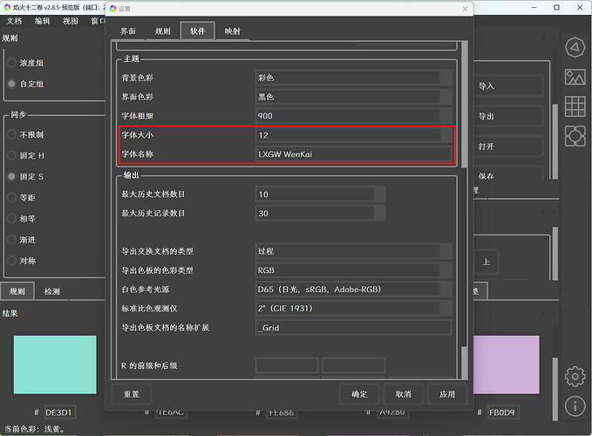Open settings via the gear icon
This screenshot has width=592, height=436.
pyautogui.click(x=575, y=376)
